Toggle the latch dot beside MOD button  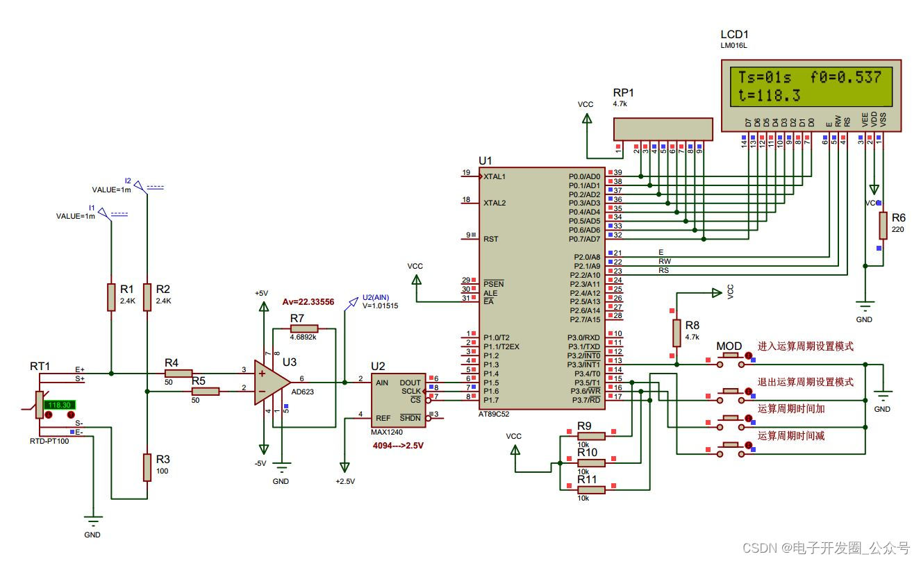click(x=749, y=355)
